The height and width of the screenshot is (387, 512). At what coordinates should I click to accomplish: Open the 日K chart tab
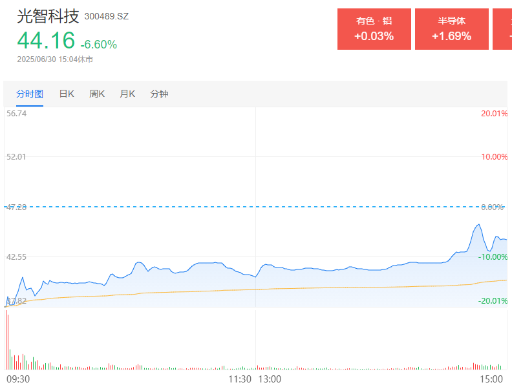point(67,94)
